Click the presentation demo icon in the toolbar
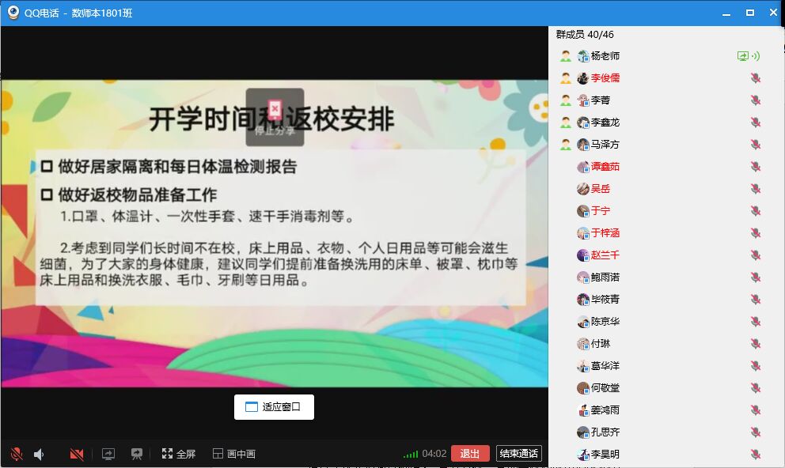The width and height of the screenshot is (785, 468). pos(137,454)
